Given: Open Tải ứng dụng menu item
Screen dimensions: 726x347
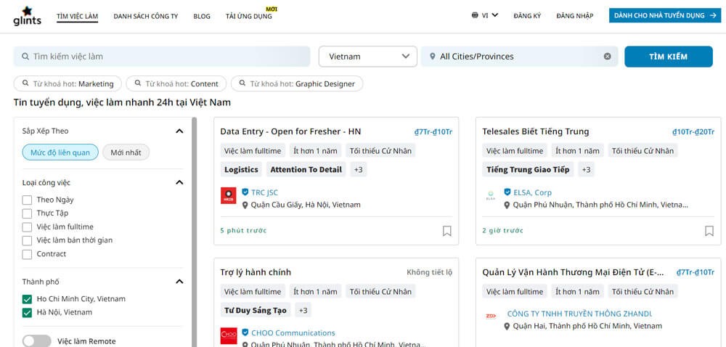Looking at the screenshot, I should 249,16.
